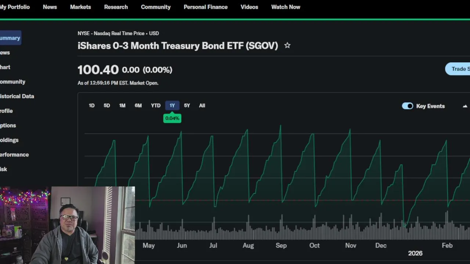This screenshot has width=470, height=264.
Task: Select the All chart range
Action: [202, 106]
